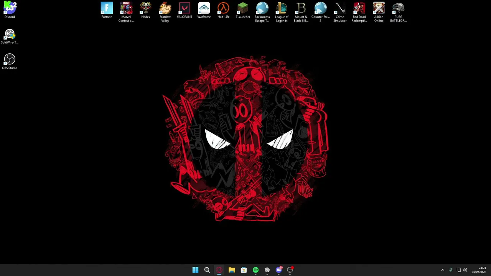Select the OBS Studio desktop shortcut

click(10, 62)
